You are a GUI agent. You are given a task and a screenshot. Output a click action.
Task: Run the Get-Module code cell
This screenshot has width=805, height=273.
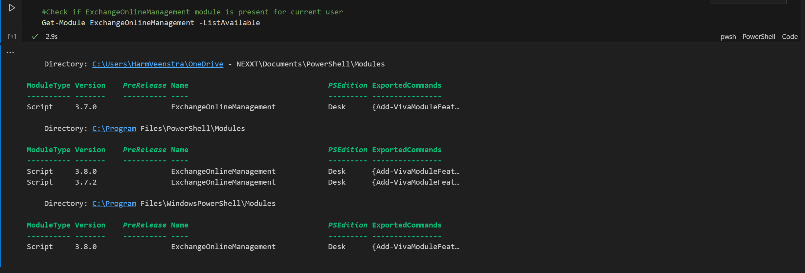(12, 8)
